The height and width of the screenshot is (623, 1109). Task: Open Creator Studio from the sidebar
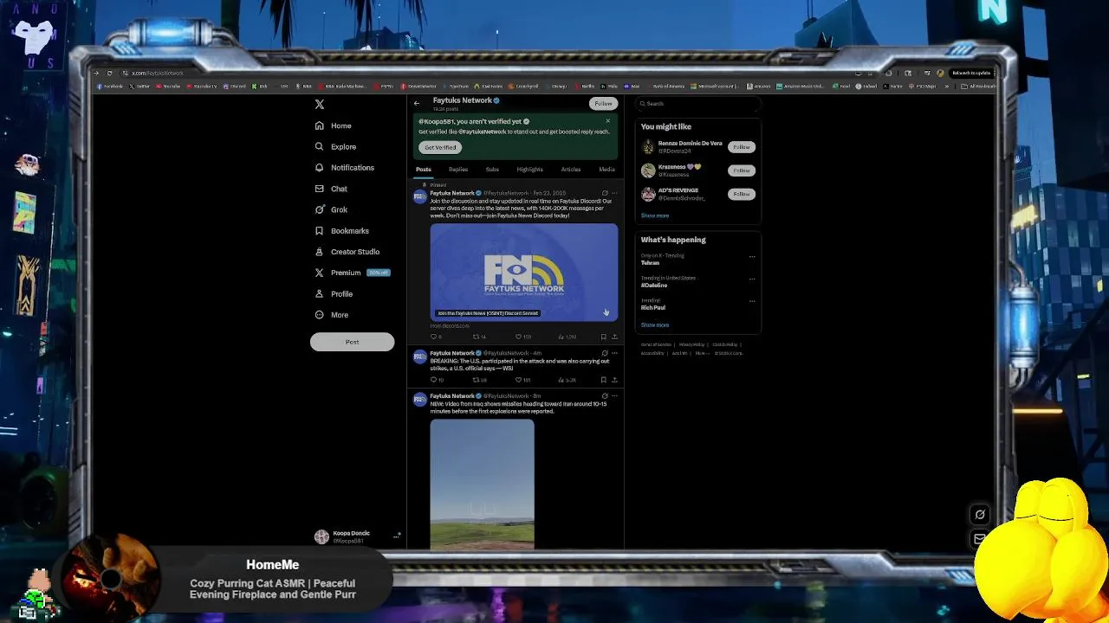pos(347,252)
